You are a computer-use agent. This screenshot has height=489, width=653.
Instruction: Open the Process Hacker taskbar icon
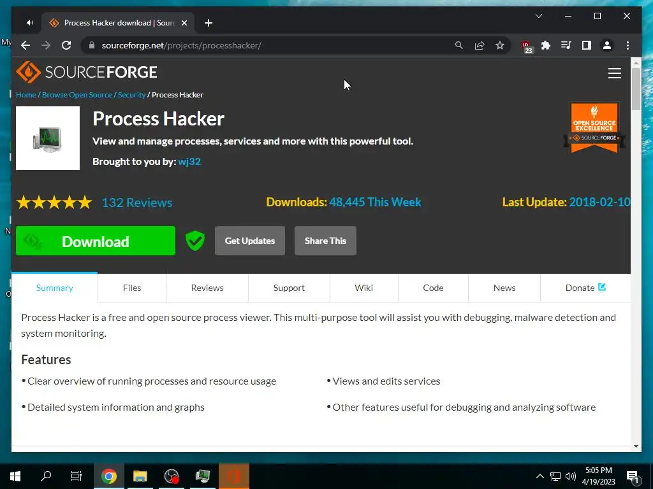click(203, 476)
